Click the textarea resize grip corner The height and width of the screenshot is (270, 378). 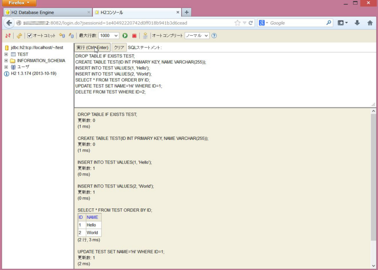click(373, 105)
